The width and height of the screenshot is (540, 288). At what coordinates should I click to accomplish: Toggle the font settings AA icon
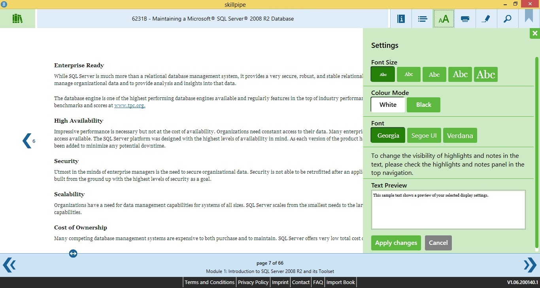pyautogui.click(x=444, y=19)
